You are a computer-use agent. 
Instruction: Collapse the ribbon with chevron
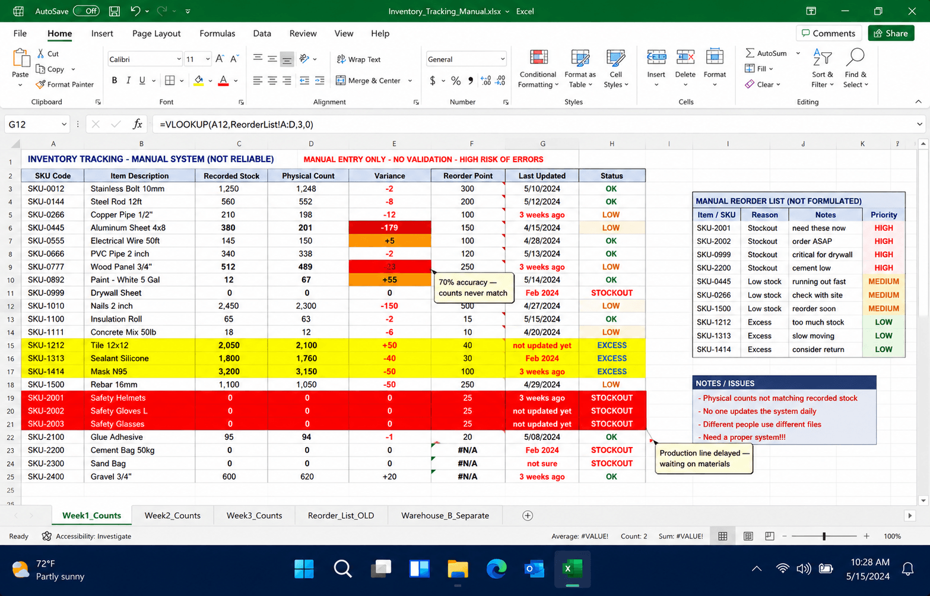918,102
